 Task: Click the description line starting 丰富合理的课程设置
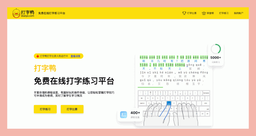pos(74,92)
